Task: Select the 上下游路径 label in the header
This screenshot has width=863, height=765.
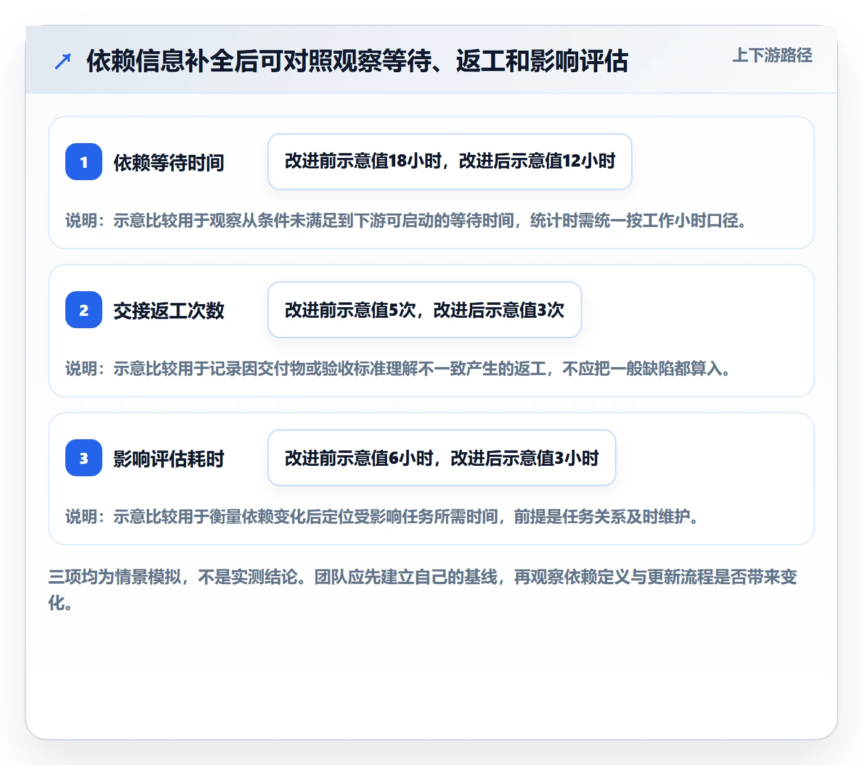Action: (x=772, y=56)
